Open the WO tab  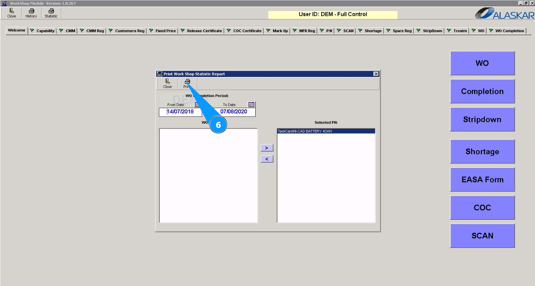click(478, 31)
